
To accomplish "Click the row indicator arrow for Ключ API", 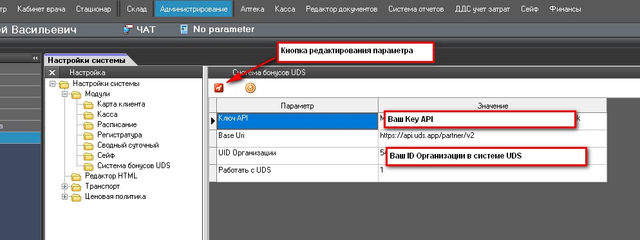I will click(x=212, y=121).
